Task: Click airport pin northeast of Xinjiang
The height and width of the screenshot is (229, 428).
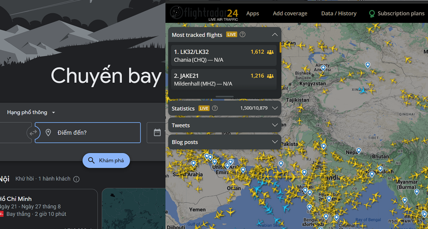Action: (x=367, y=65)
